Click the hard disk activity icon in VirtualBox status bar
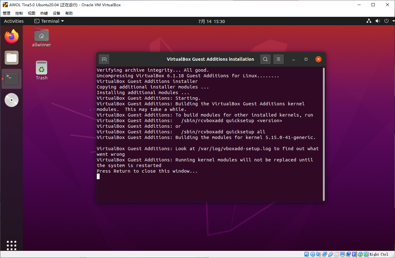Screen dimensions: 395x258 coord(307,254)
